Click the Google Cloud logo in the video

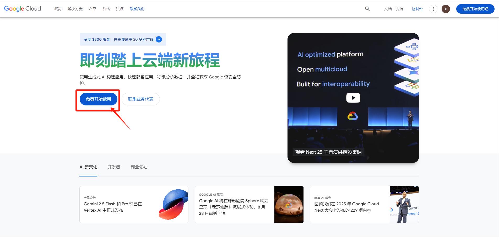tap(353, 116)
